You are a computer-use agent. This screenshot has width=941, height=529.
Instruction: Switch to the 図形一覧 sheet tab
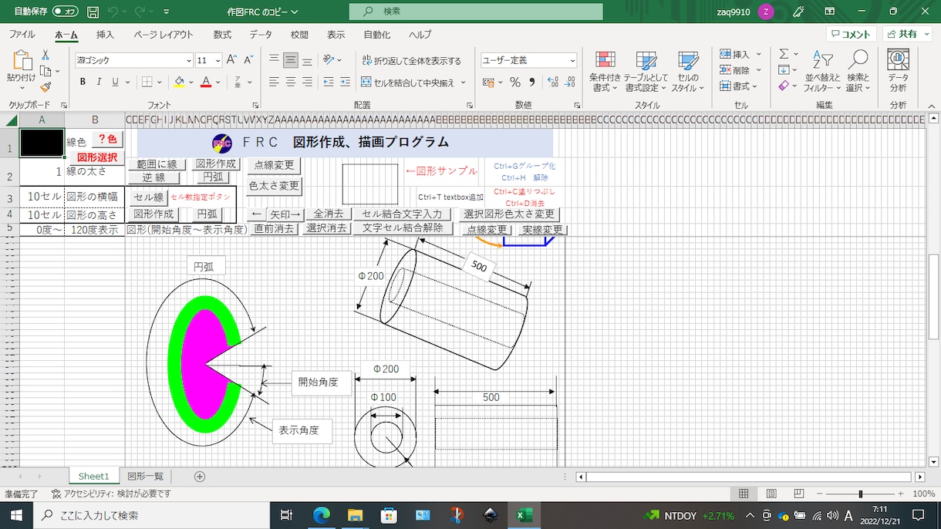coord(145,477)
